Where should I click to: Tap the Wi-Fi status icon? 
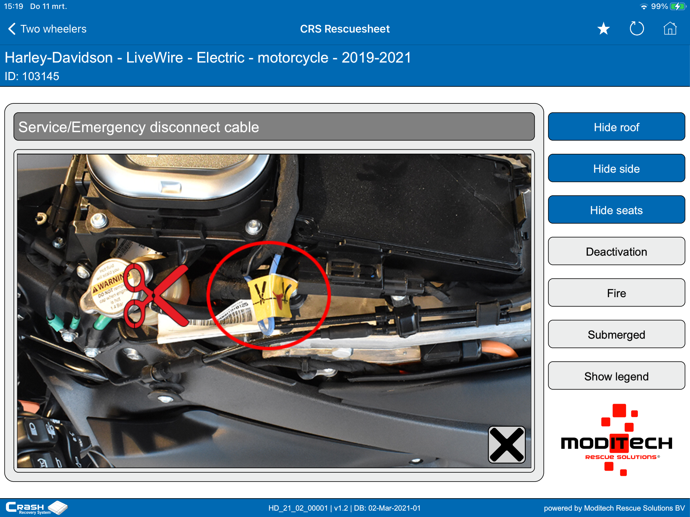click(x=644, y=6)
